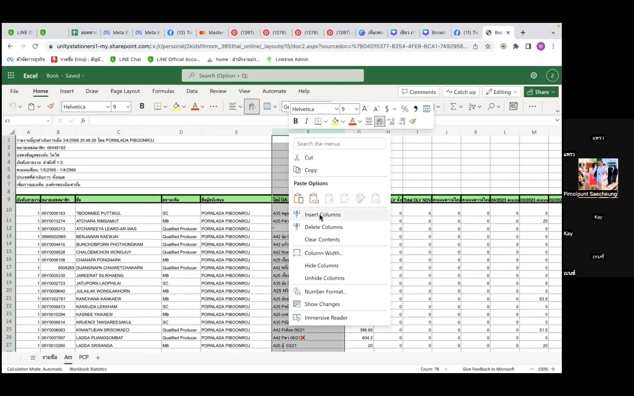Apply comma style from mini toolbar
634x396 pixels.
416,109
